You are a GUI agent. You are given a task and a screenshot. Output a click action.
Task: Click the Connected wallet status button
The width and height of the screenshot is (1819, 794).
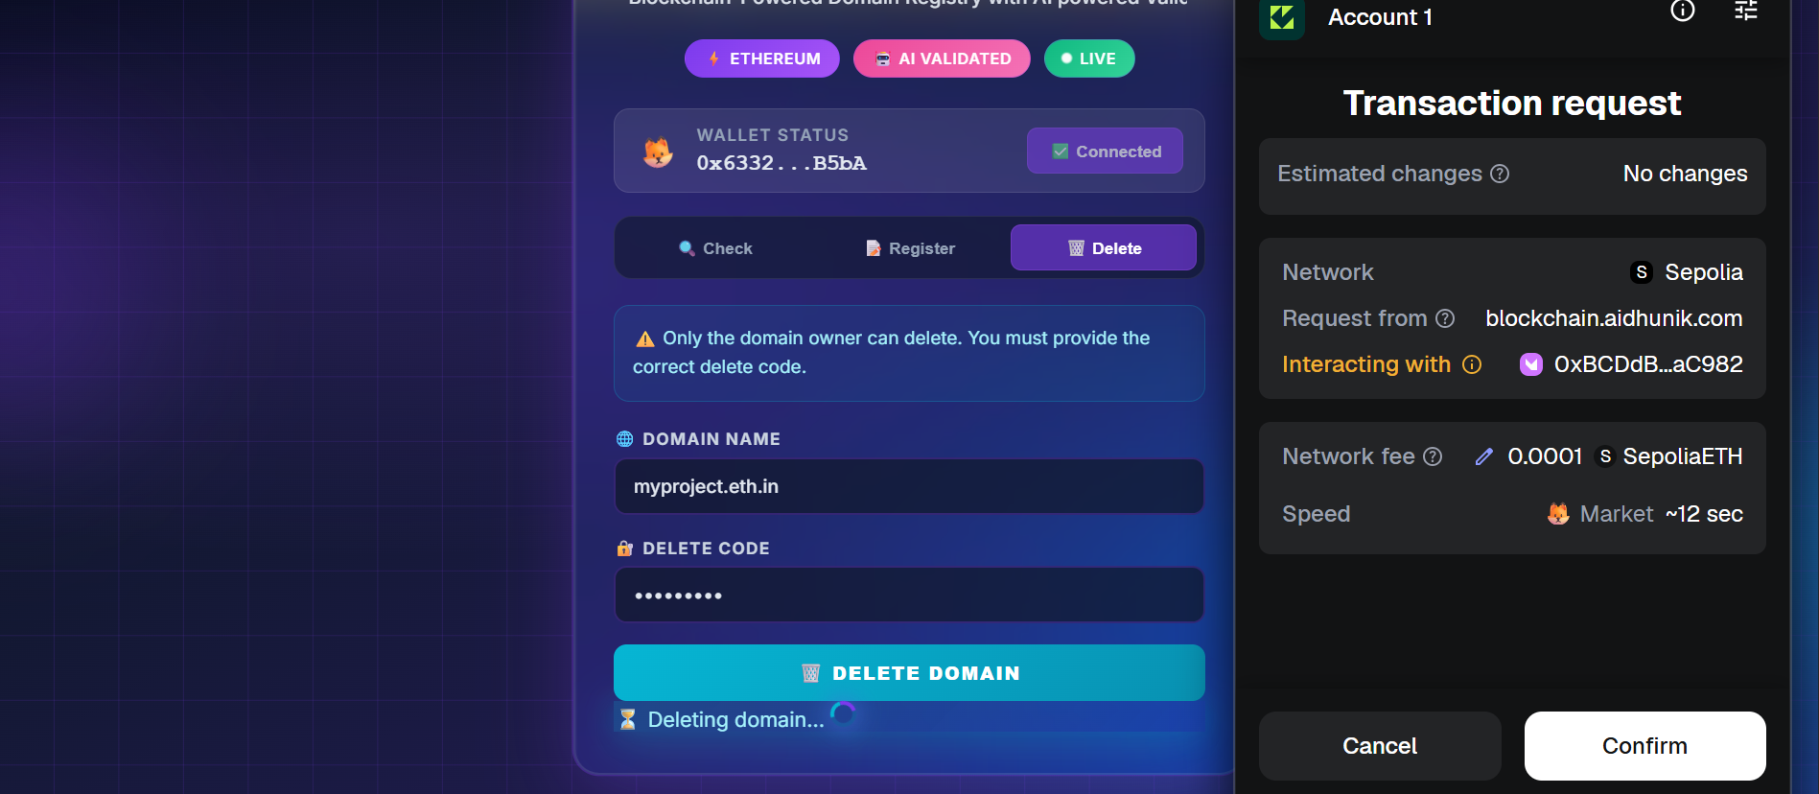point(1105,152)
